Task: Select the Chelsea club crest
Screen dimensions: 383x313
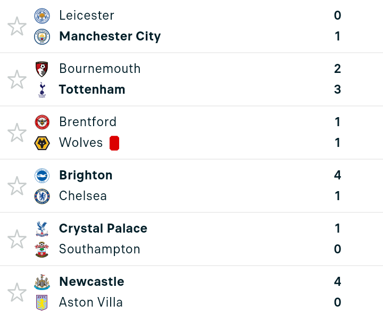Action: click(x=42, y=196)
